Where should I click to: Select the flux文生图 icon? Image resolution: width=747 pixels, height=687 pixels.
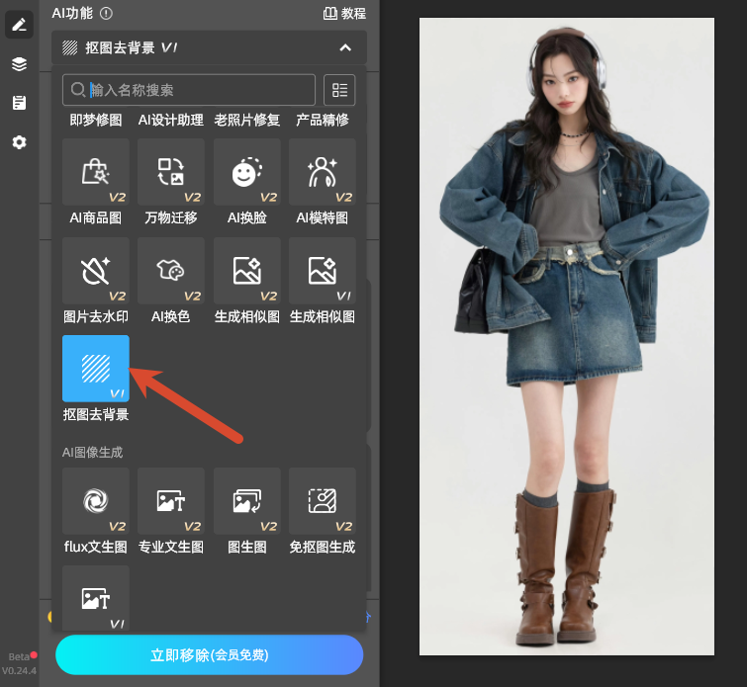[x=96, y=501]
